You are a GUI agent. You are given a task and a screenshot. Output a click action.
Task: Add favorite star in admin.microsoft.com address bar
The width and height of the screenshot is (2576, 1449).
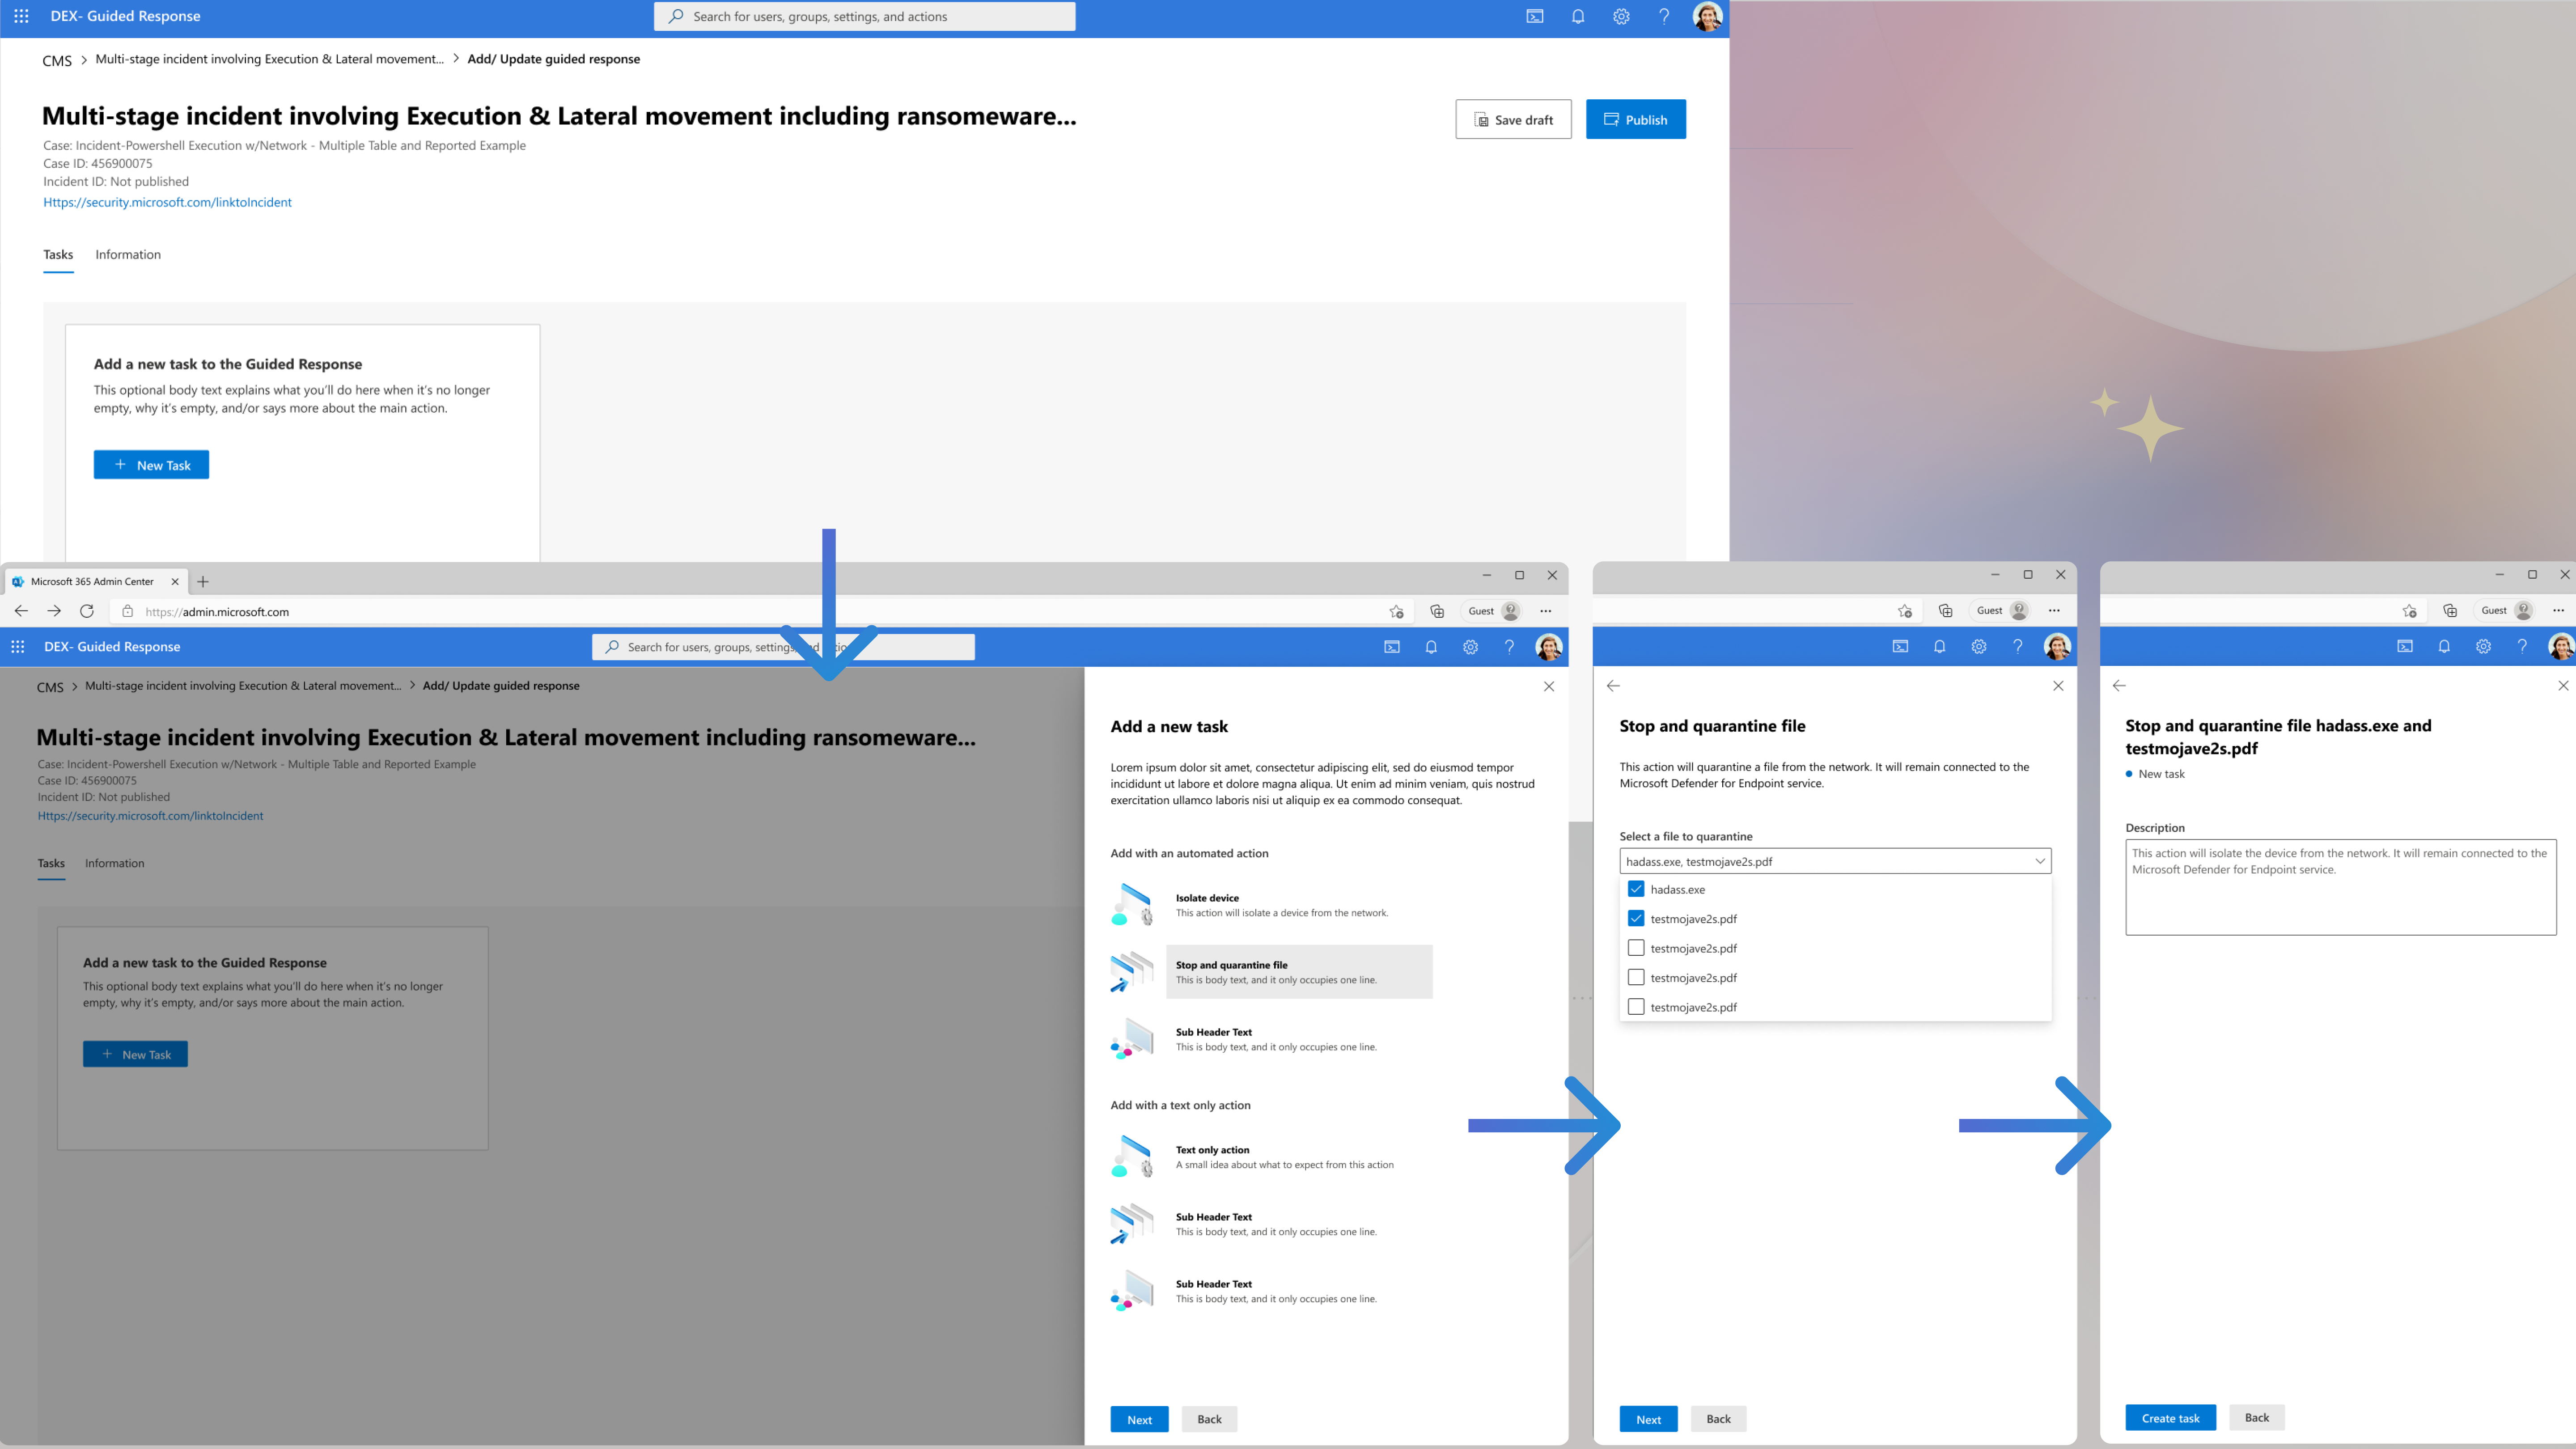click(1396, 611)
